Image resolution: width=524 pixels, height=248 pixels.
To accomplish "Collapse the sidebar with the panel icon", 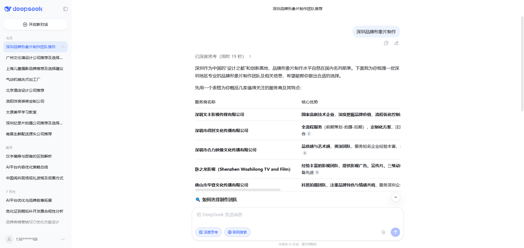I will (x=65, y=9).
